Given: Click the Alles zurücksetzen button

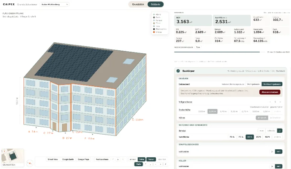Looking at the screenshot, I should (270, 92).
